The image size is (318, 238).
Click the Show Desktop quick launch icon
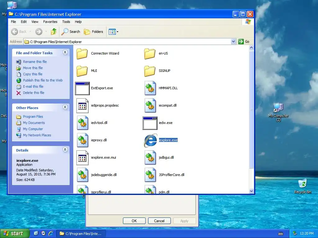click(36, 233)
